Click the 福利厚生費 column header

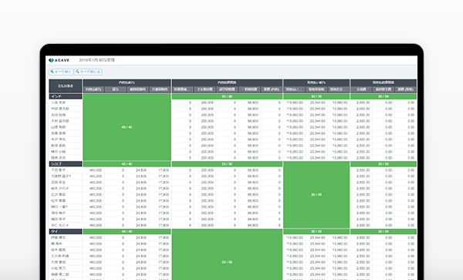[x=384, y=89]
